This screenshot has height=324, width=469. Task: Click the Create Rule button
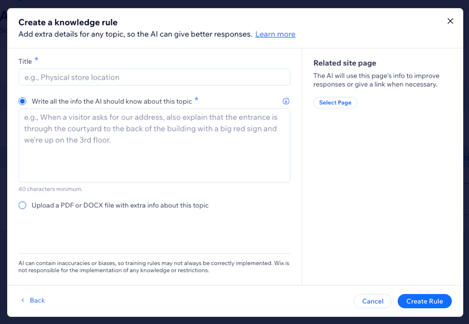tap(424, 301)
